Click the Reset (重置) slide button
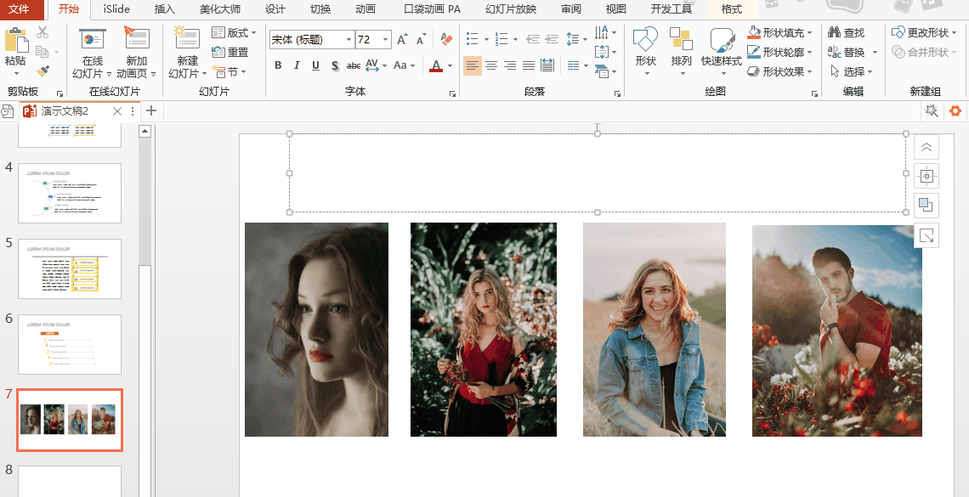This screenshot has height=497, width=969. [x=229, y=53]
